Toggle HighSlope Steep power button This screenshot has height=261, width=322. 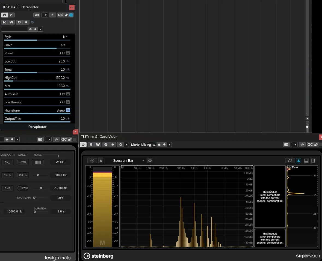pyautogui.click(x=68, y=110)
